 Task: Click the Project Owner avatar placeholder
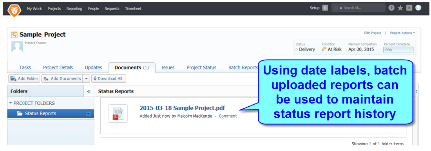click(x=17, y=47)
